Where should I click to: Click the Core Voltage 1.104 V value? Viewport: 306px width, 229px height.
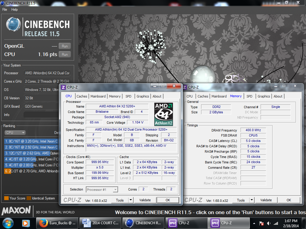pyautogui.click(x=138, y=122)
